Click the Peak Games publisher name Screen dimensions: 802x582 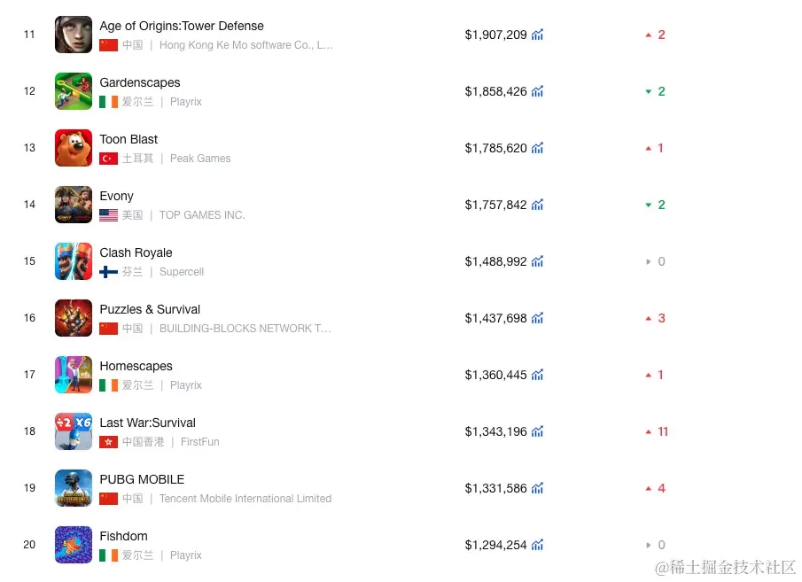point(200,159)
